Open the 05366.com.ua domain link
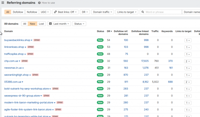The width and height of the screenshot is (200, 117). pyautogui.click(x=12, y=82)
